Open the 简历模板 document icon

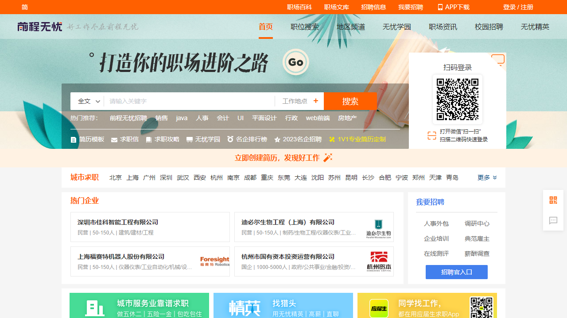[73, 139]
